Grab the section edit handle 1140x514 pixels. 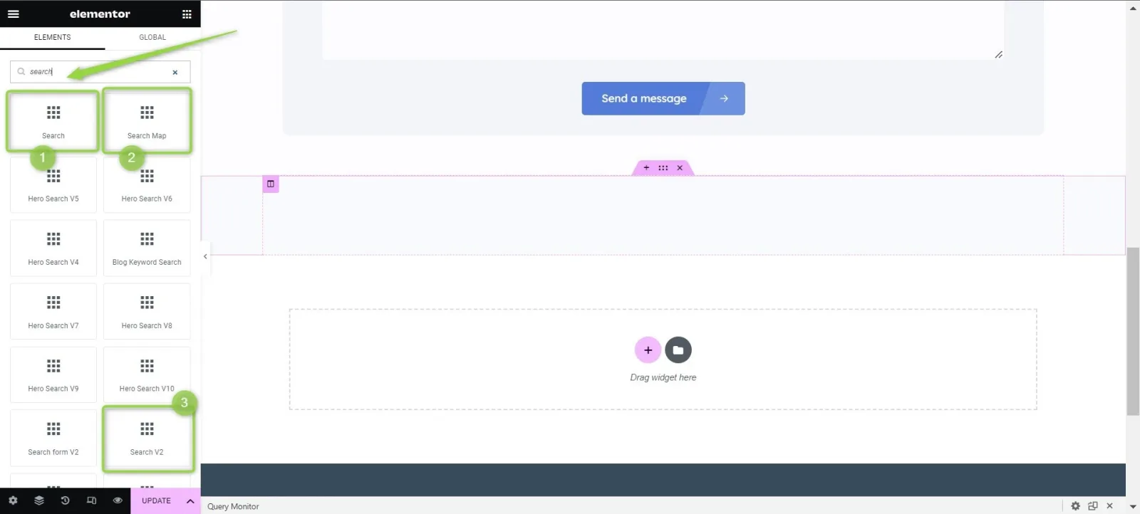pos(663,168)
